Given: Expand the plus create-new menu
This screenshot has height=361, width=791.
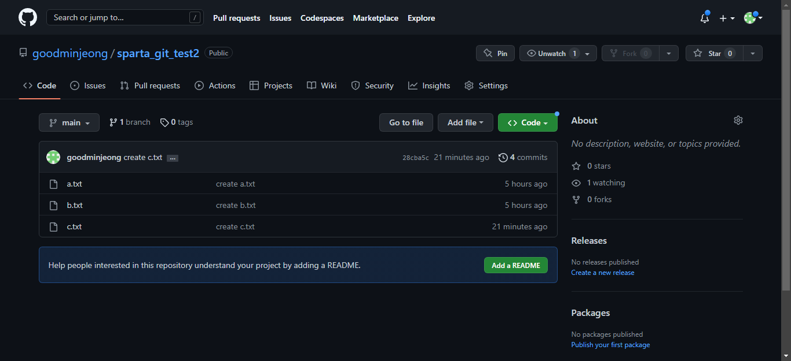Looking at the screenshot, I should pyautogui.click(x=727, y=18).
